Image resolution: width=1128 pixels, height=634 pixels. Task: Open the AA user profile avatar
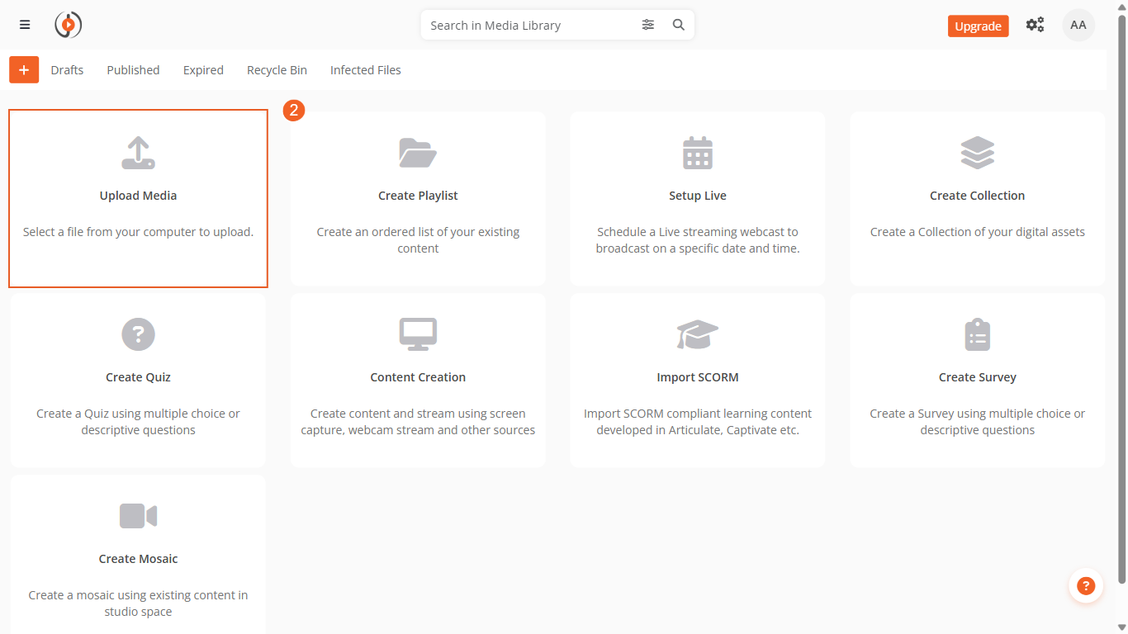1078,25
